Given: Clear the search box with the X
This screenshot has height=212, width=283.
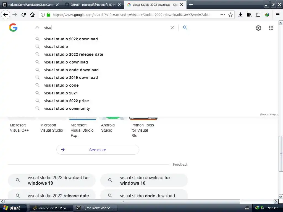Looking at the screenshot, I should click(x=172, y=28).
